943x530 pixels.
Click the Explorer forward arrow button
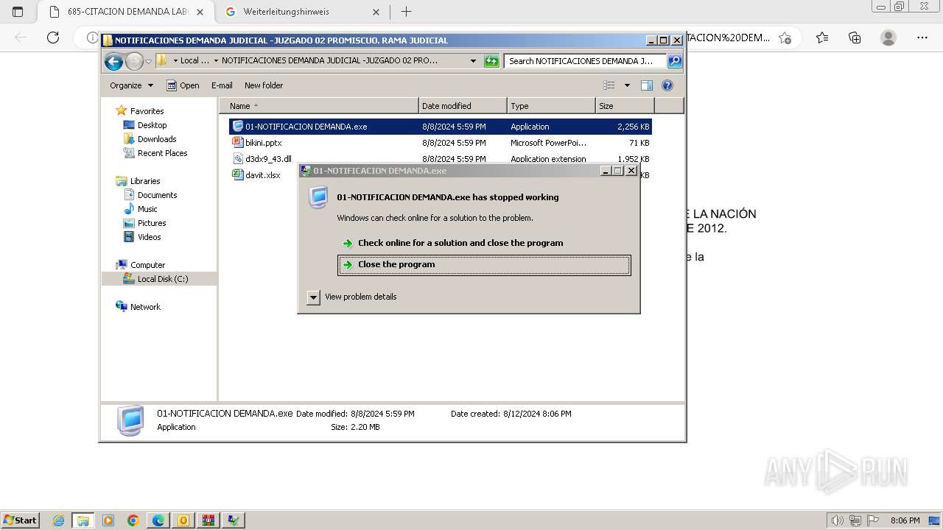click(x=134, y=61)
